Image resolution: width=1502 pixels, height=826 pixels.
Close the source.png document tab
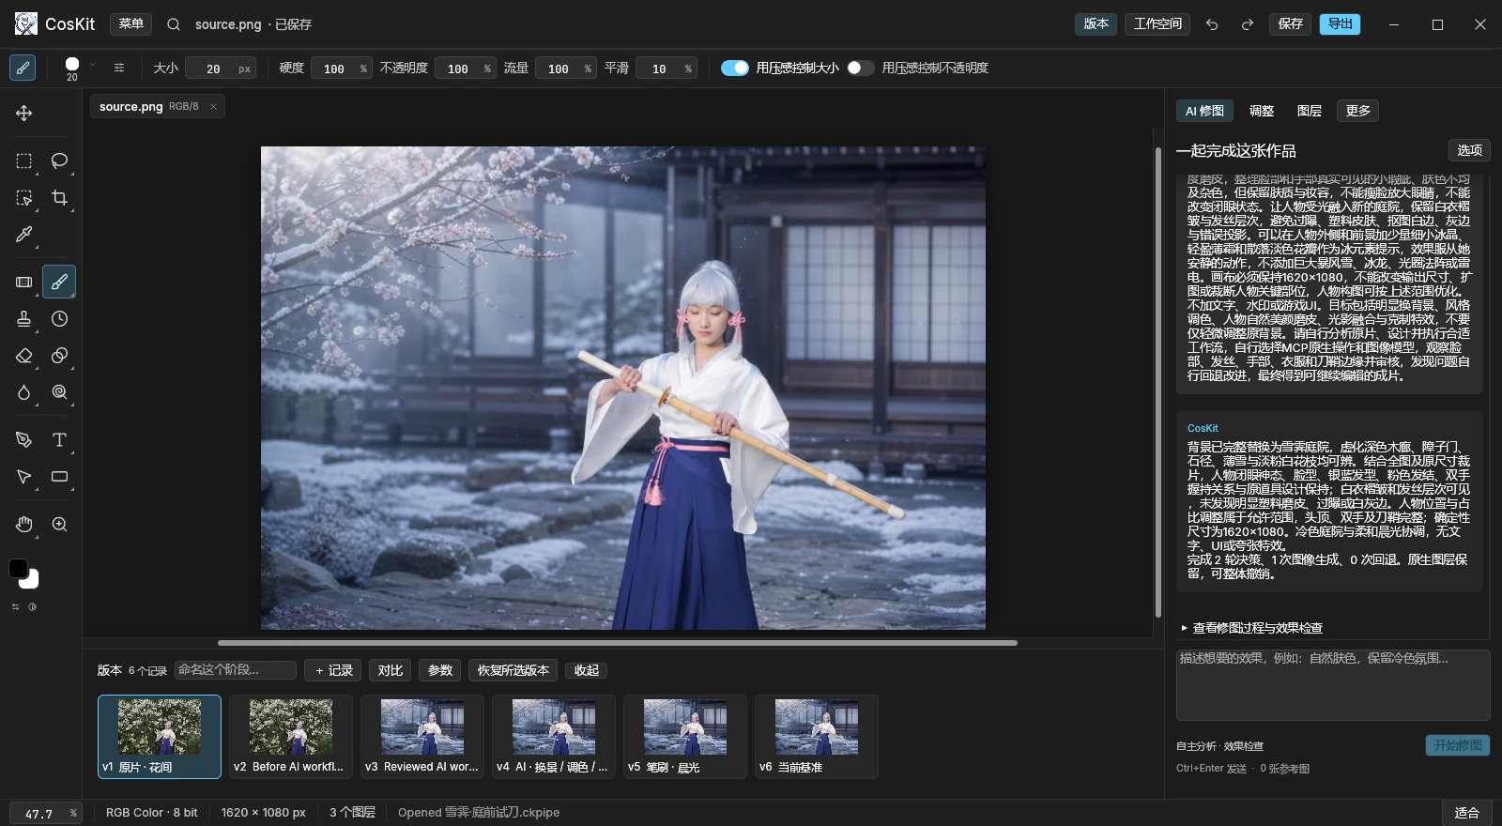pyautogui.click(x=213, y=107)
